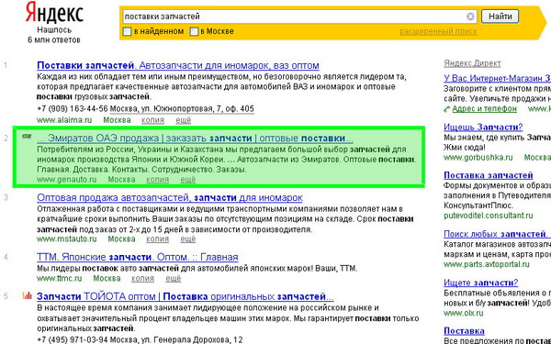
Task: Visit www.parts.avtoportal.ru
Action: (487, 264)
